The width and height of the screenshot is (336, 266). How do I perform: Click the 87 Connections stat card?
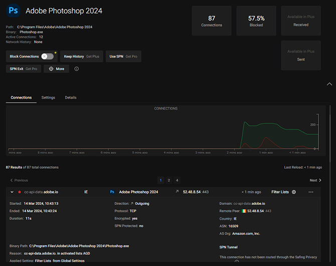pos(212,21)
